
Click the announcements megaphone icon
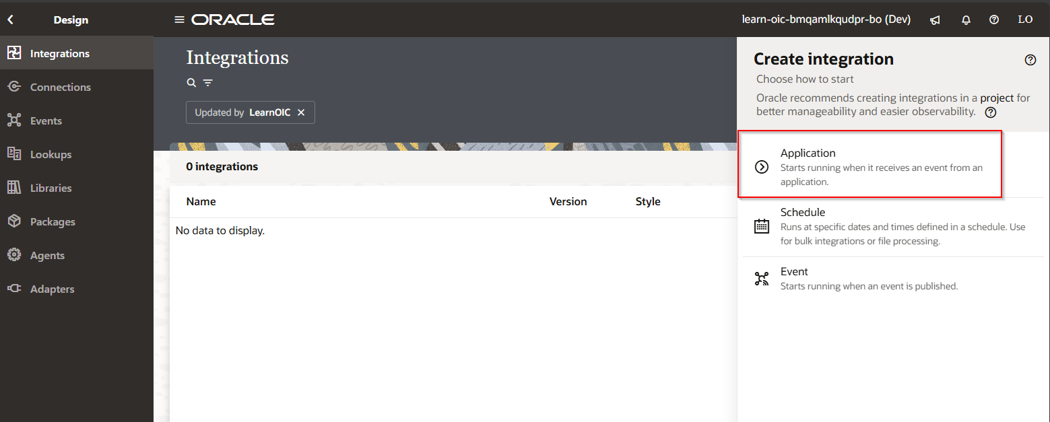click(935, 20)
